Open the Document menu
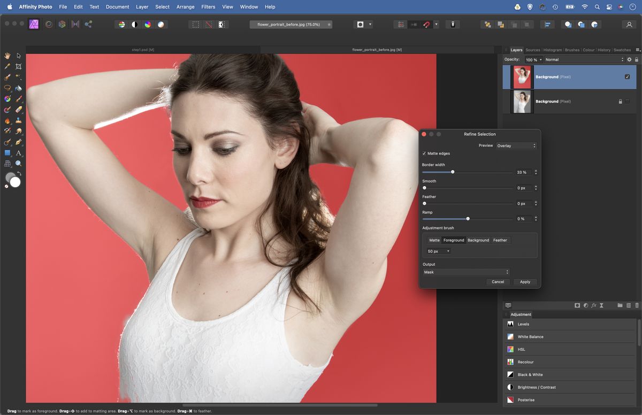The width and height of the screenshot is (642, 415). click(117, 7)
